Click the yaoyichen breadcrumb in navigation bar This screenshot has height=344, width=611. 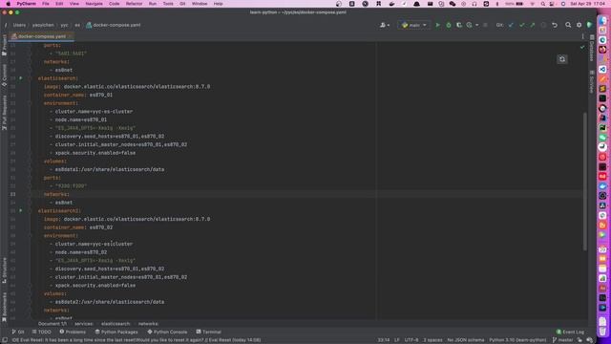coord(43,25)
